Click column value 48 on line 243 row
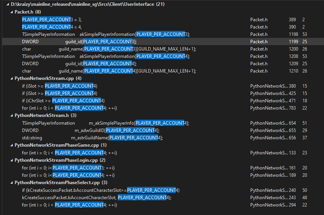 [305, 198]
